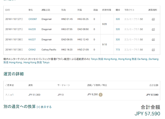The height and width of the screenshot is (119, 165).
Task: Click fare amount JPY 51,300
Action: coord(34,95)
